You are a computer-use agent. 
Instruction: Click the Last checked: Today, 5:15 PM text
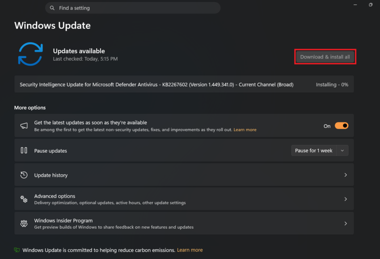pos(85,59)
